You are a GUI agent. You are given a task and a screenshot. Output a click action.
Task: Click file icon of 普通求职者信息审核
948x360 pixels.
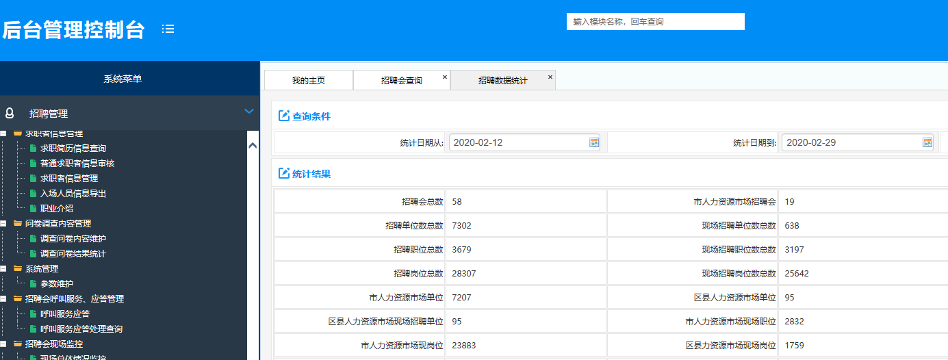[33, 163]
